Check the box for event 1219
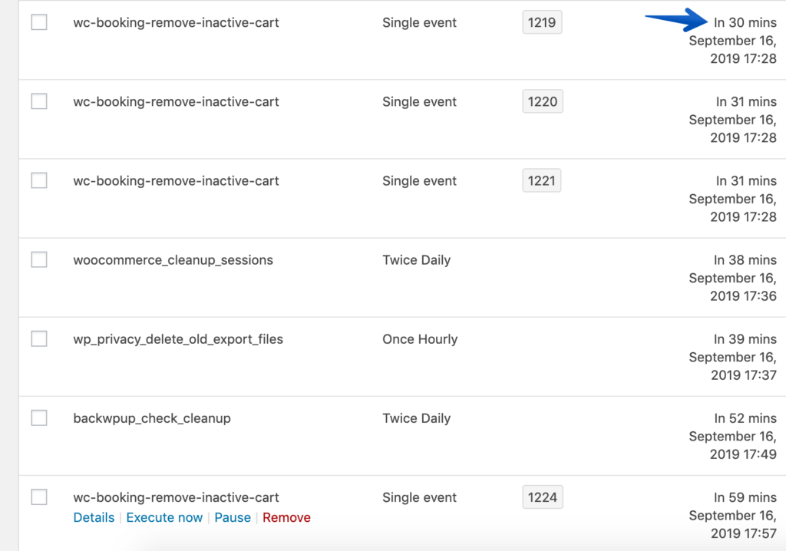This screenshot has height=551, width=786. pos(39,22)
